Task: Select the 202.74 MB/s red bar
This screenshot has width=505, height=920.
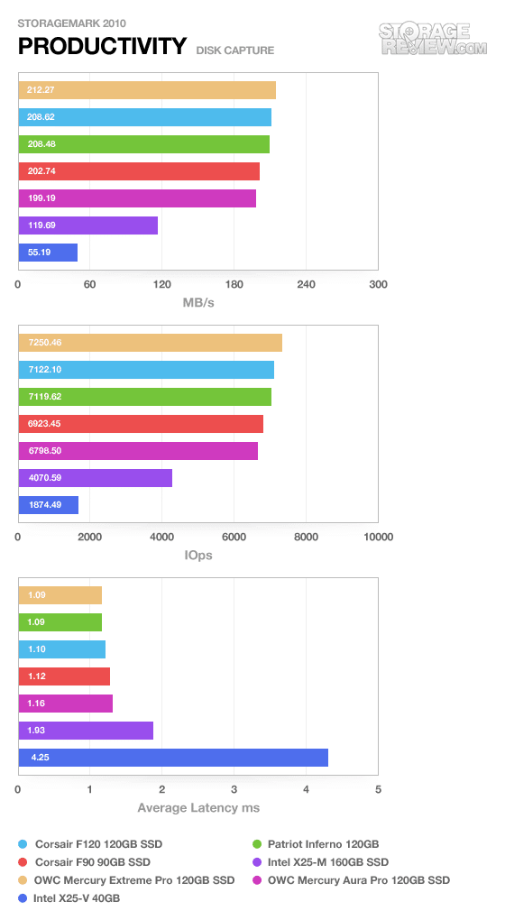Action: (139, 171)
